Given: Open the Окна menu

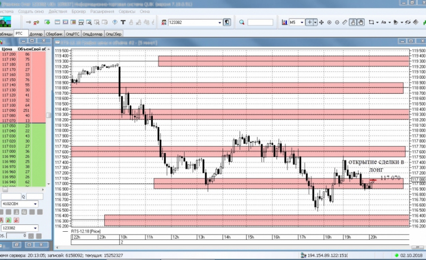Looking at the screenshot, I should (144, 11).
